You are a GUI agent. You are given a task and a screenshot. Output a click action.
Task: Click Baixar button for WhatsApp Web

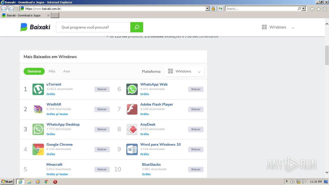tap(196, 89)
